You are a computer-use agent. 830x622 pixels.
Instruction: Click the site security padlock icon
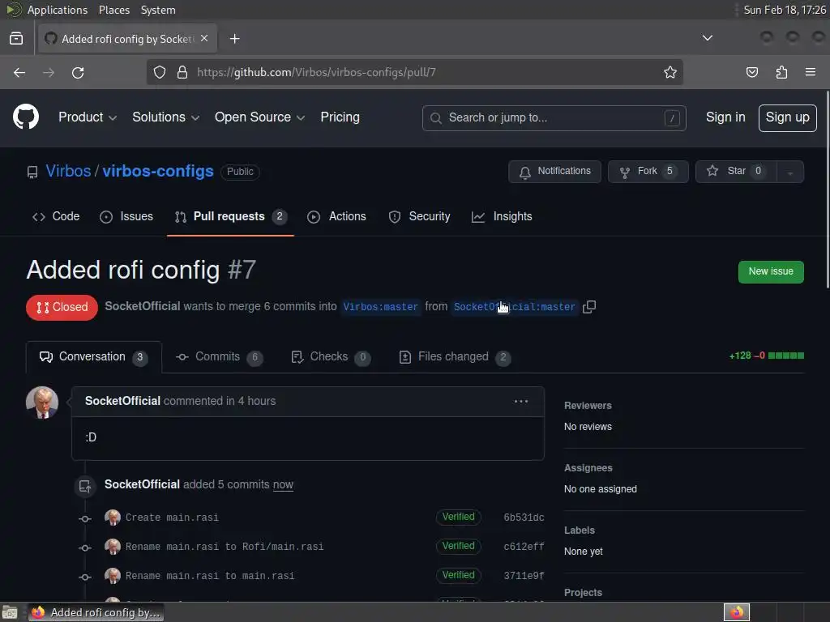(x=182, y=72)
